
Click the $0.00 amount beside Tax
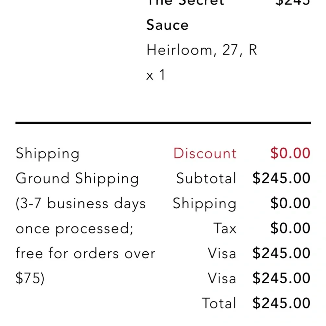coord(290,228)
